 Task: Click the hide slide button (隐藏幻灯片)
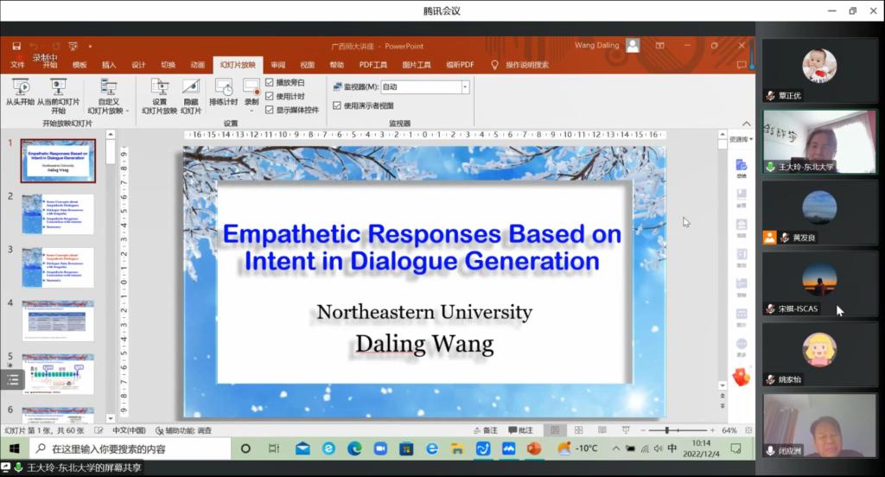[191, 96]
